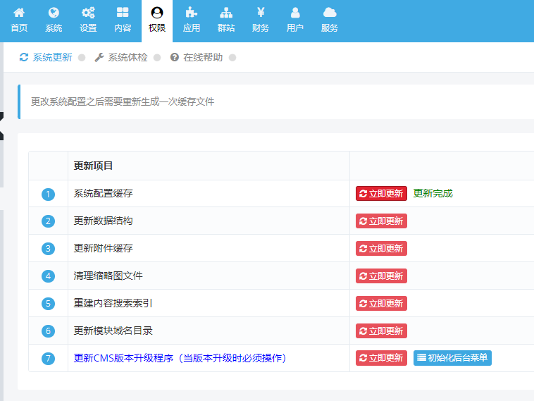Click 立即更新 for 清理缩略图文件
This screenshot has width=534, height=401.
[x=381, y=276]
